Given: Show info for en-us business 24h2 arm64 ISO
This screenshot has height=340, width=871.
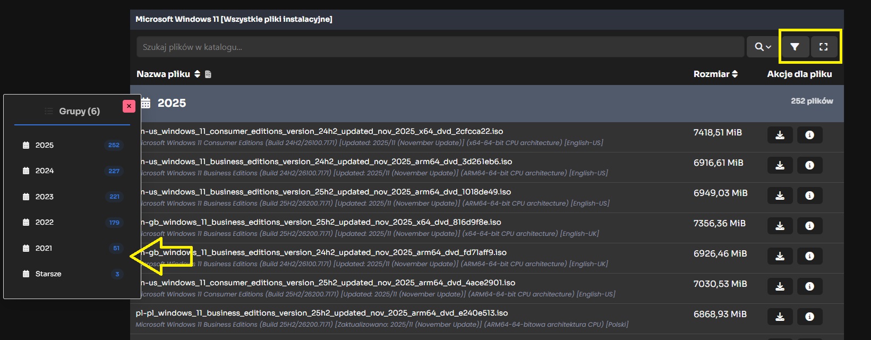Looking at the screenshot, I should (x=809, y=165).
